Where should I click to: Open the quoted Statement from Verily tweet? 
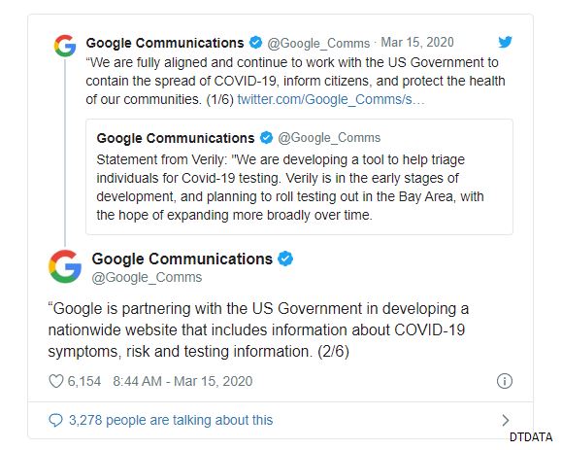point(299,177)
